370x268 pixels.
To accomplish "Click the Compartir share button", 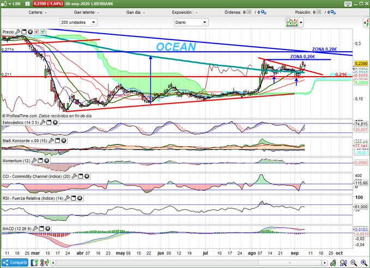I will [x=15, y=263].
